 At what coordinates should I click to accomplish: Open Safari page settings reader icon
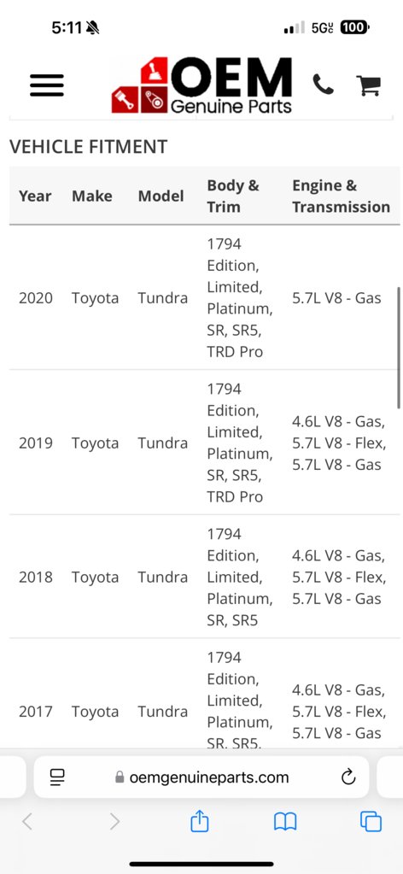[x=57, y=777]
